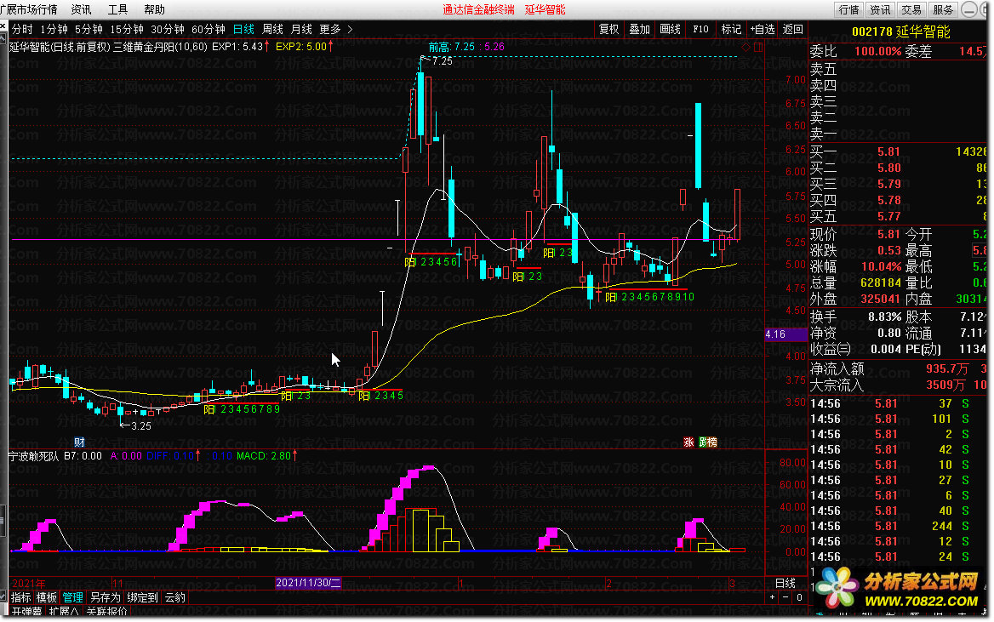Select the 指标 bottom tab
Screen dimensions: 994x622
pos(21,597)
